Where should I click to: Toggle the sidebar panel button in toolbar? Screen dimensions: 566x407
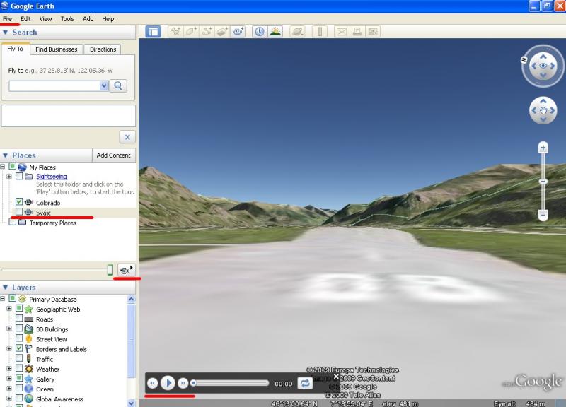point(153,32)
